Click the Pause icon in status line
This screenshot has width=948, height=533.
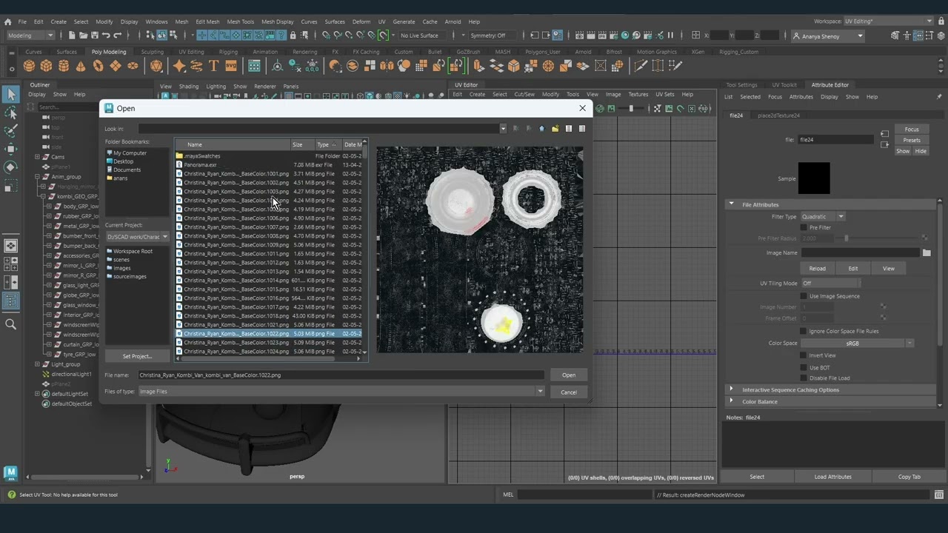(x=671, y=36)
